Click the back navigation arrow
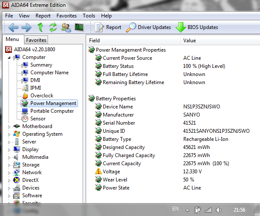260x216 pixels. pos(13,27)
